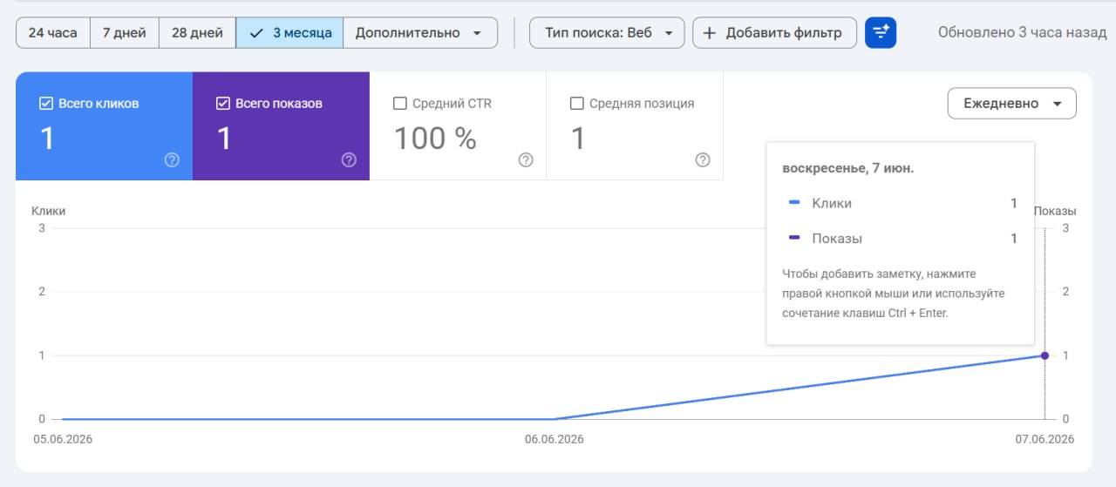1116x487 pixels.
Task: Click the Показы row in tooltip
Action: 902,239
